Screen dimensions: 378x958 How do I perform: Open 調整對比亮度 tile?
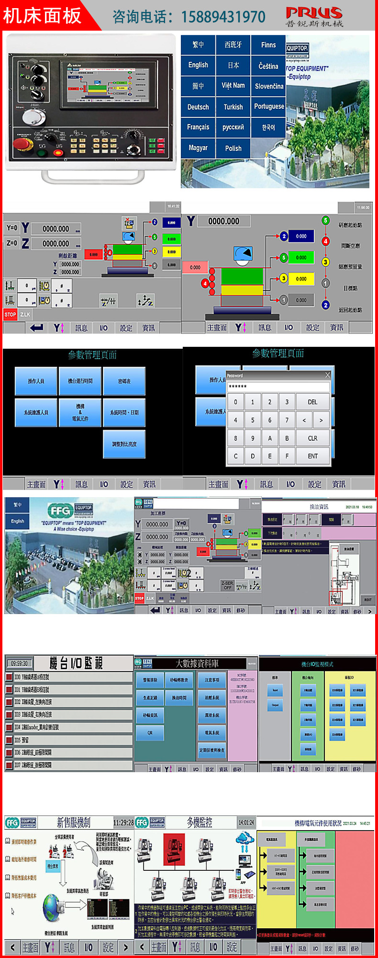click(x=124, y=444)
